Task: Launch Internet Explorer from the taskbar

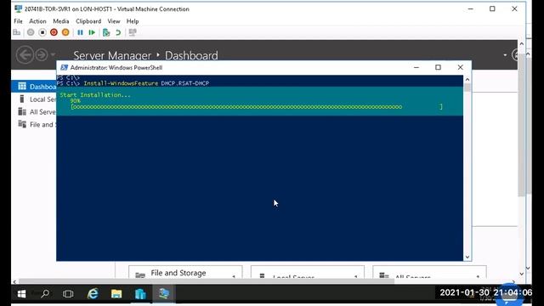Action: [x=93, y=294]
